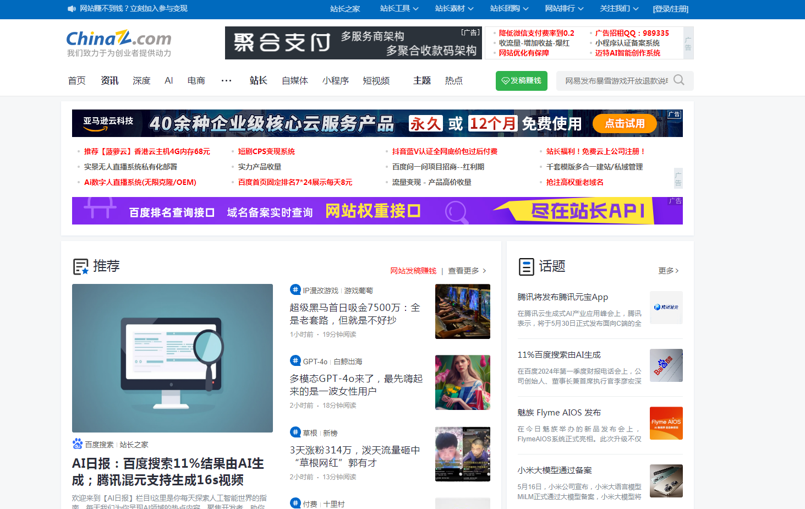Open the 亚马逊云科技 banner ad
Viewport: 805px width, 509px height.
[377, 123]
